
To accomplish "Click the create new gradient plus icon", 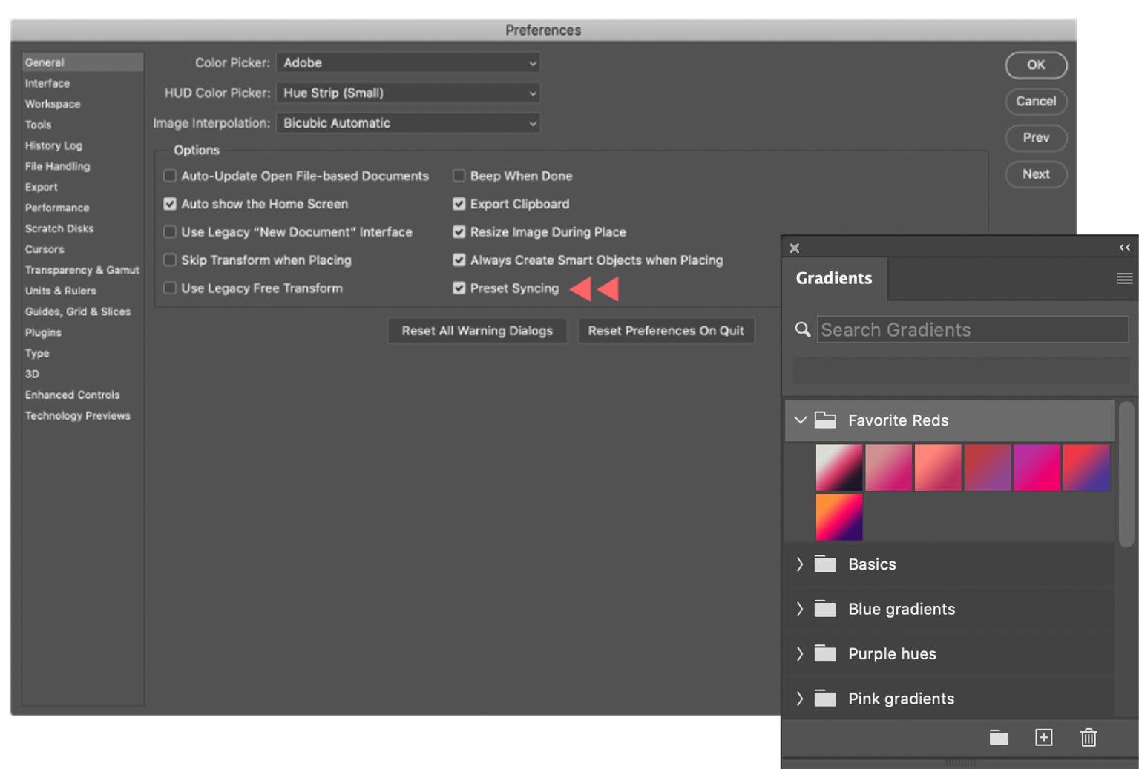I will [1043, 737].
